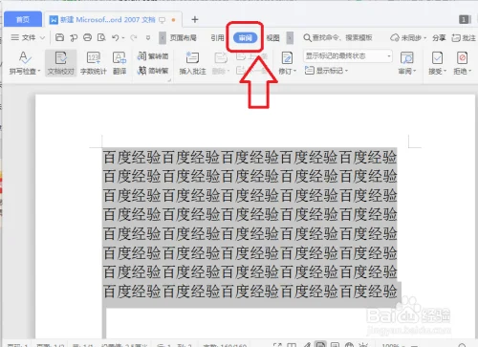Expand the Undo history dropdown arrow

click(x=123, y=38)
